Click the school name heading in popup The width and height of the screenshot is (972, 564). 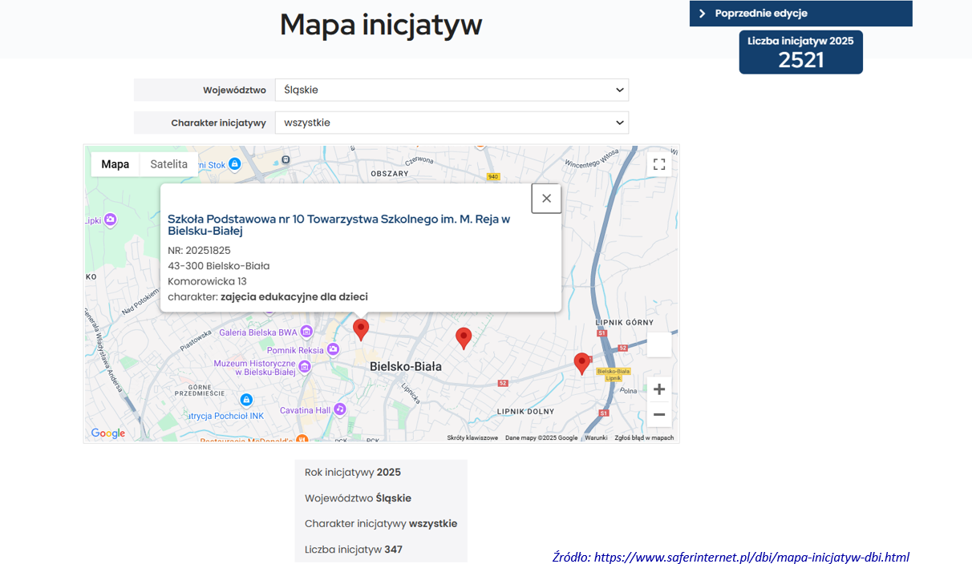338,224
